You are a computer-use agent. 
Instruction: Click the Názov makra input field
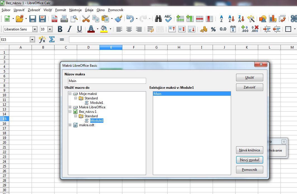point(107,81)
